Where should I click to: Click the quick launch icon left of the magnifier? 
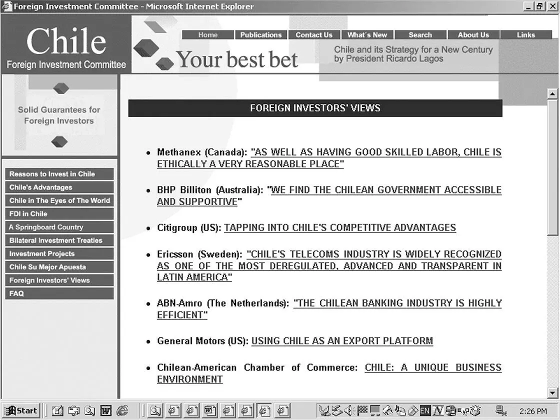point(74,411)
